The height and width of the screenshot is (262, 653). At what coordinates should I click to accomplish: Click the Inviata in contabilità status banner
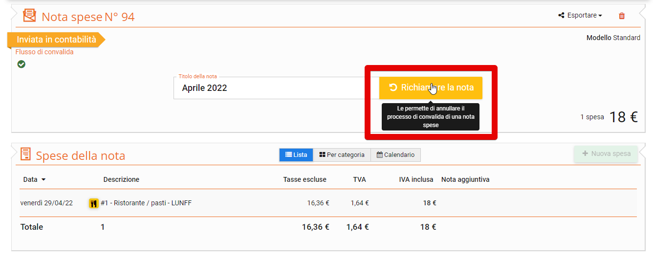(56, 40)
